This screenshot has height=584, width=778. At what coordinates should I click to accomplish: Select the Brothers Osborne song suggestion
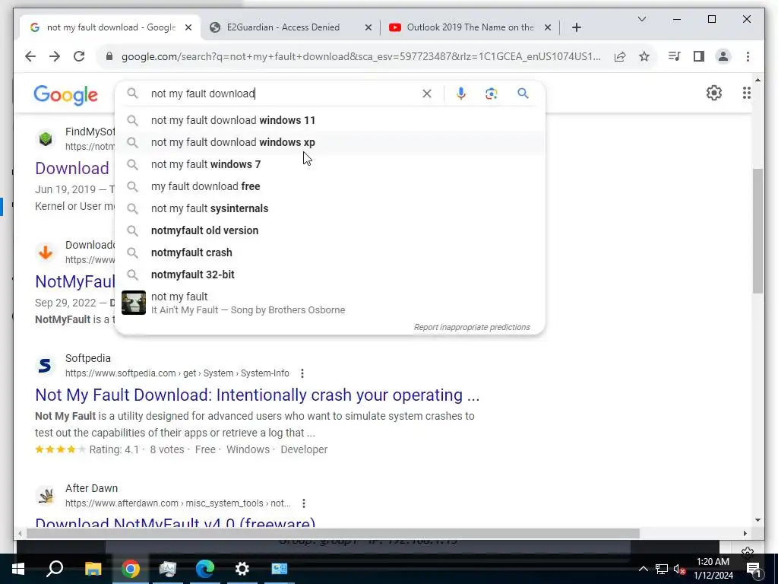pos(330,303)
